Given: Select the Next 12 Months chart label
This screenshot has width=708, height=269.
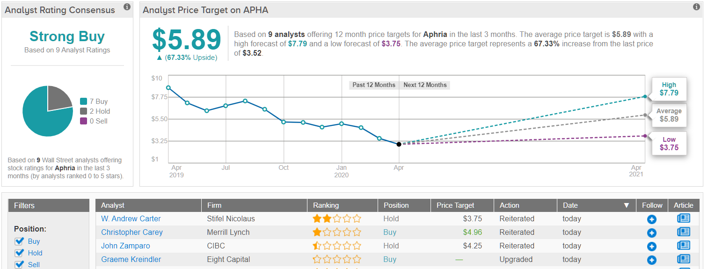Looking at the screenshot, I should [425, 85].
